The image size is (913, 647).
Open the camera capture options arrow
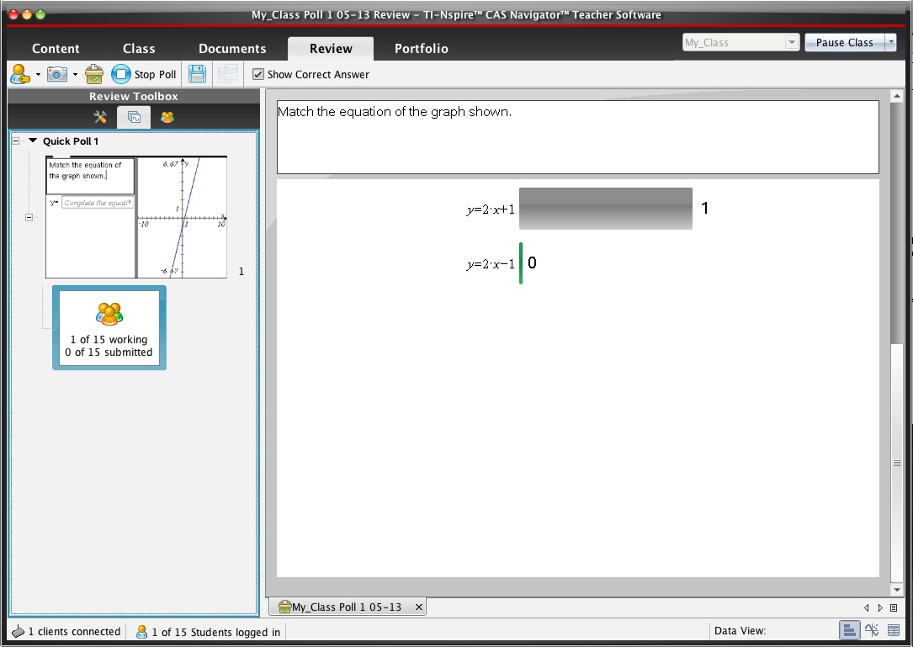point(75,74)
